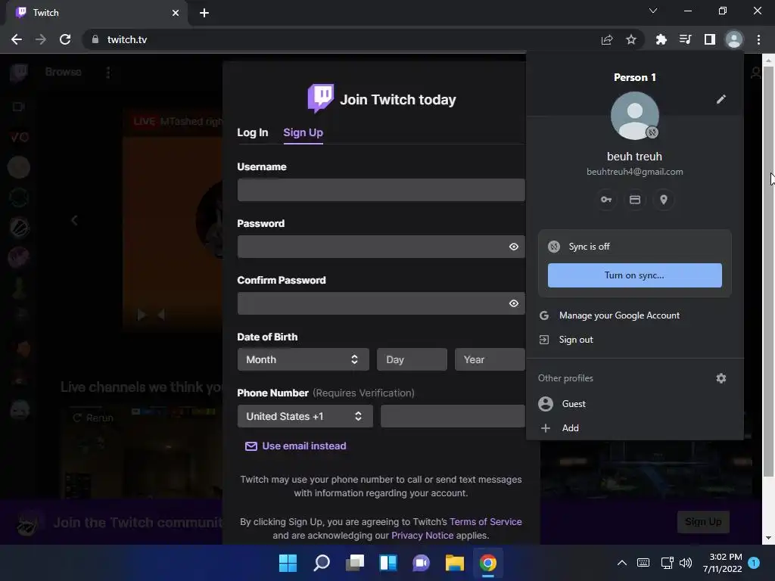Image resolution: width=775 pixels, height=581 pixels.
Task: Bookmark this tab with star icon
Action: click(631, 39)
